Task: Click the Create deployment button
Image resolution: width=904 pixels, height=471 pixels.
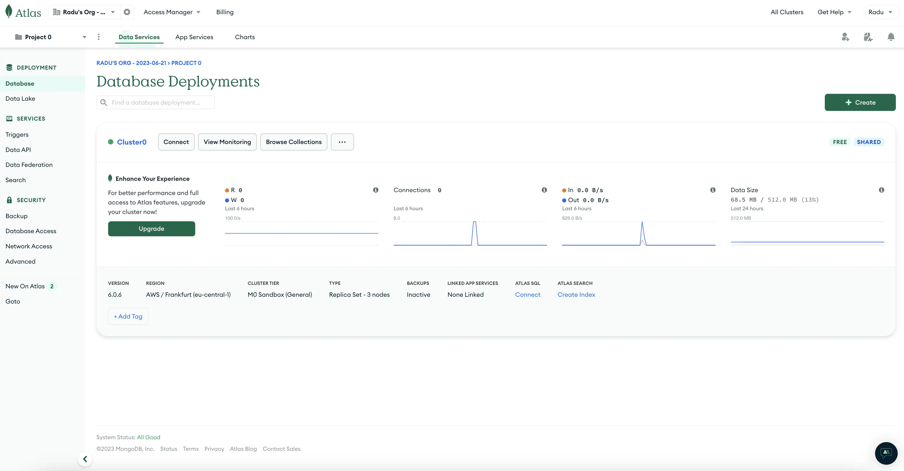Action: click(x=860, y=103)
